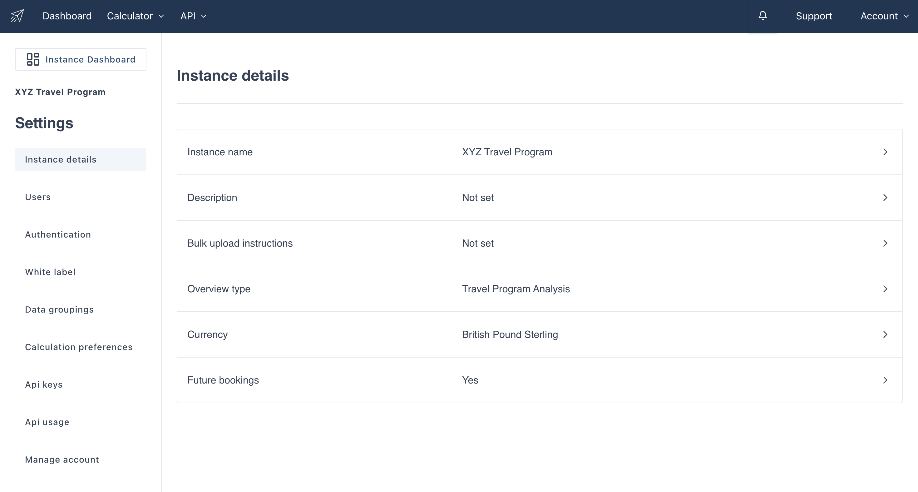This screenshot has height=492, width=918.
Task: Go to Dashboard in the top nav
Action: pyautogui.click(x=67, y=16)
